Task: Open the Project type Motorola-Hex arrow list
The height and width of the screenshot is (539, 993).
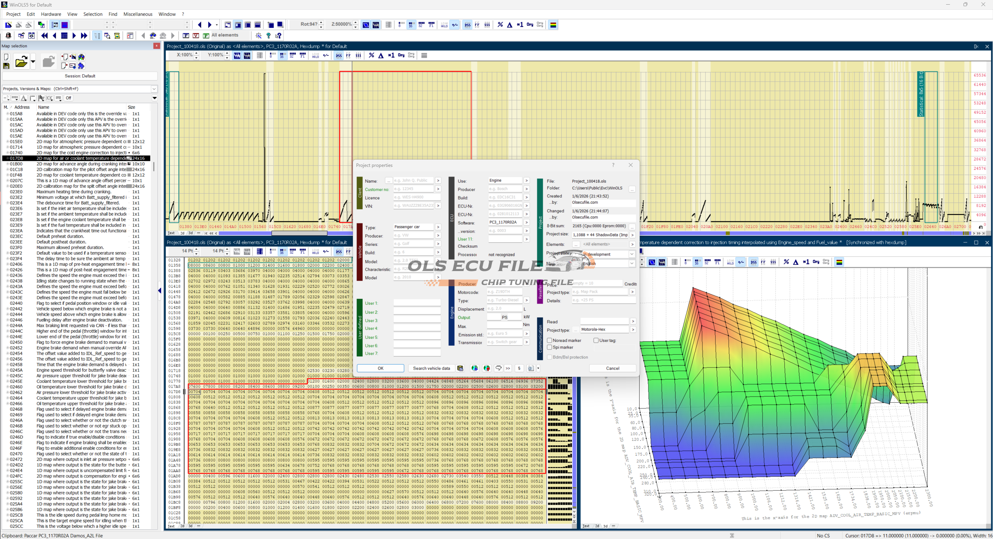Action: (633, 330)
